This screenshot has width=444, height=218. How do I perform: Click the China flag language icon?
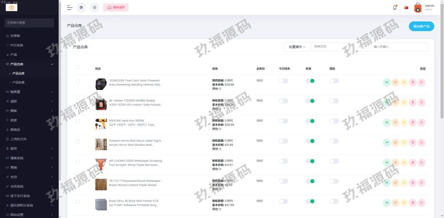(x=406, y=7)
